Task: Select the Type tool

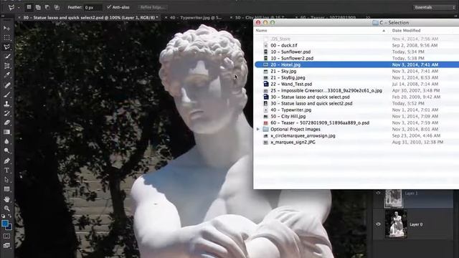Action: tap(6, 170)
